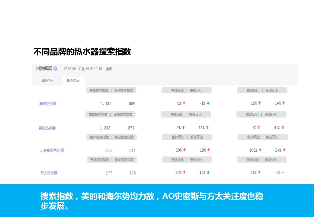Screen dimensions: 314x217
Task: Click the red up arrow beside 11%
Action: (207, 127)
